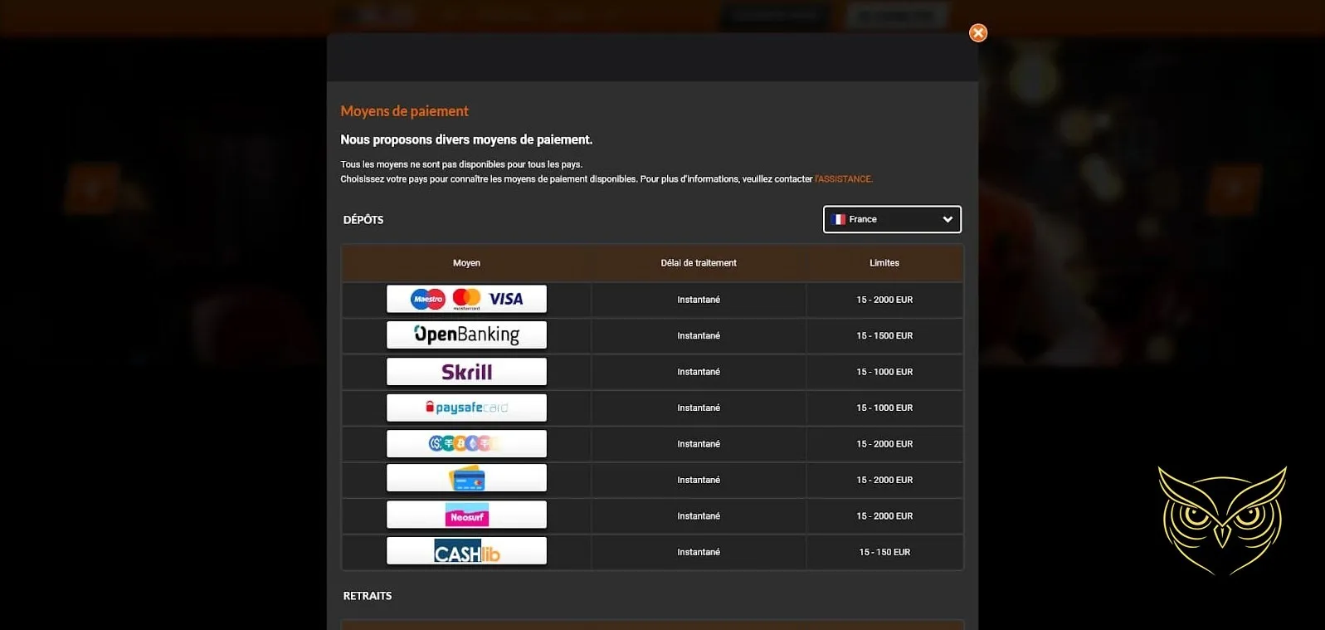Choose the CASHlib payment method
Image resolution: width=1325 pixels, height=630 pixels.
point(466,552)
